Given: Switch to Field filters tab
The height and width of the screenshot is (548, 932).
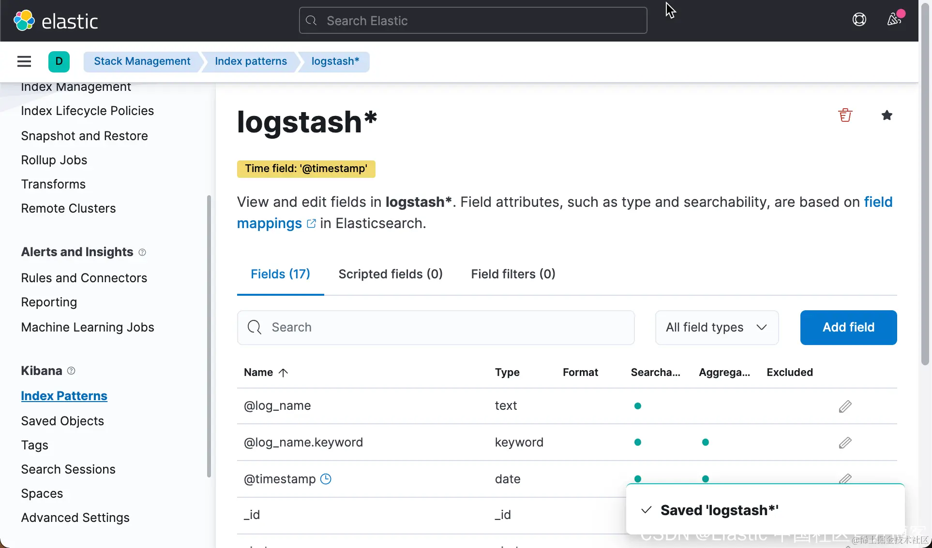Looking at the screenshot, I should click(513, 274).
